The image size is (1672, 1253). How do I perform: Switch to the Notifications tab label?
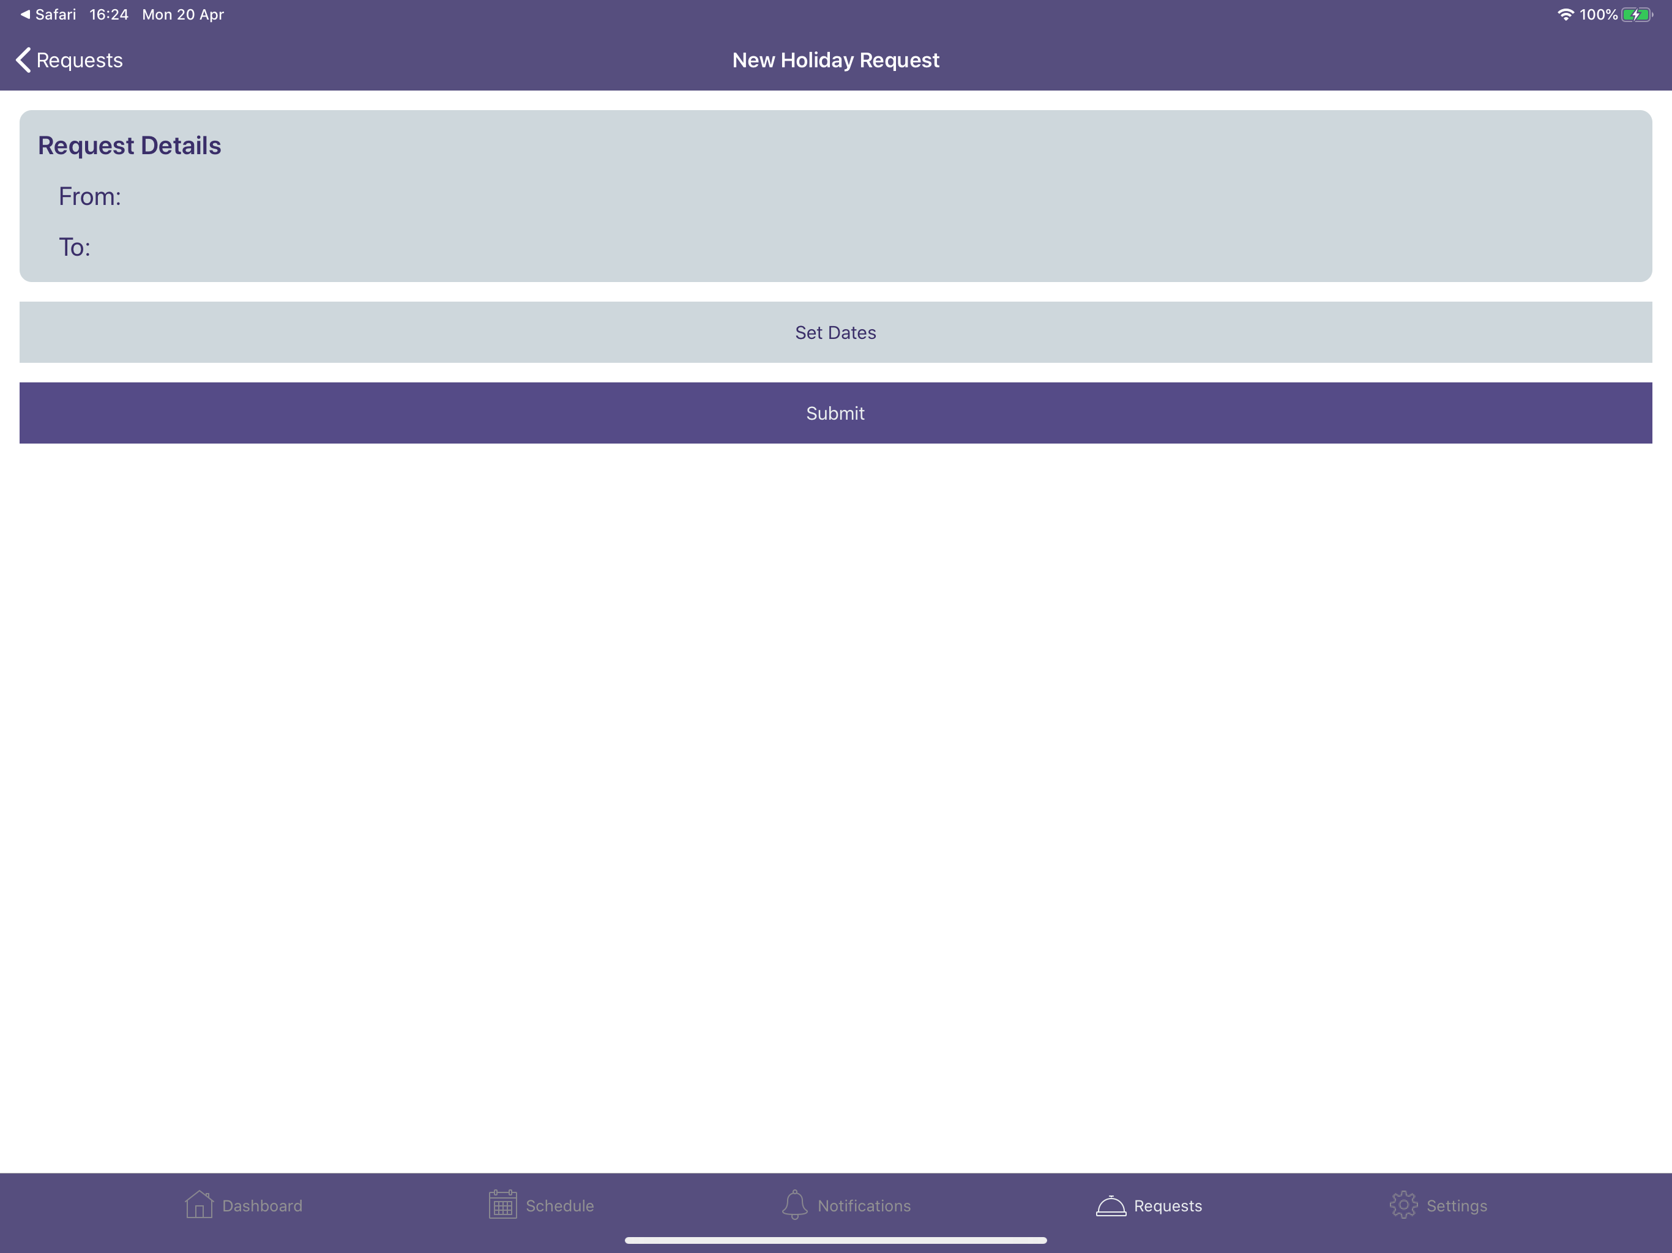pos(864,1205)
